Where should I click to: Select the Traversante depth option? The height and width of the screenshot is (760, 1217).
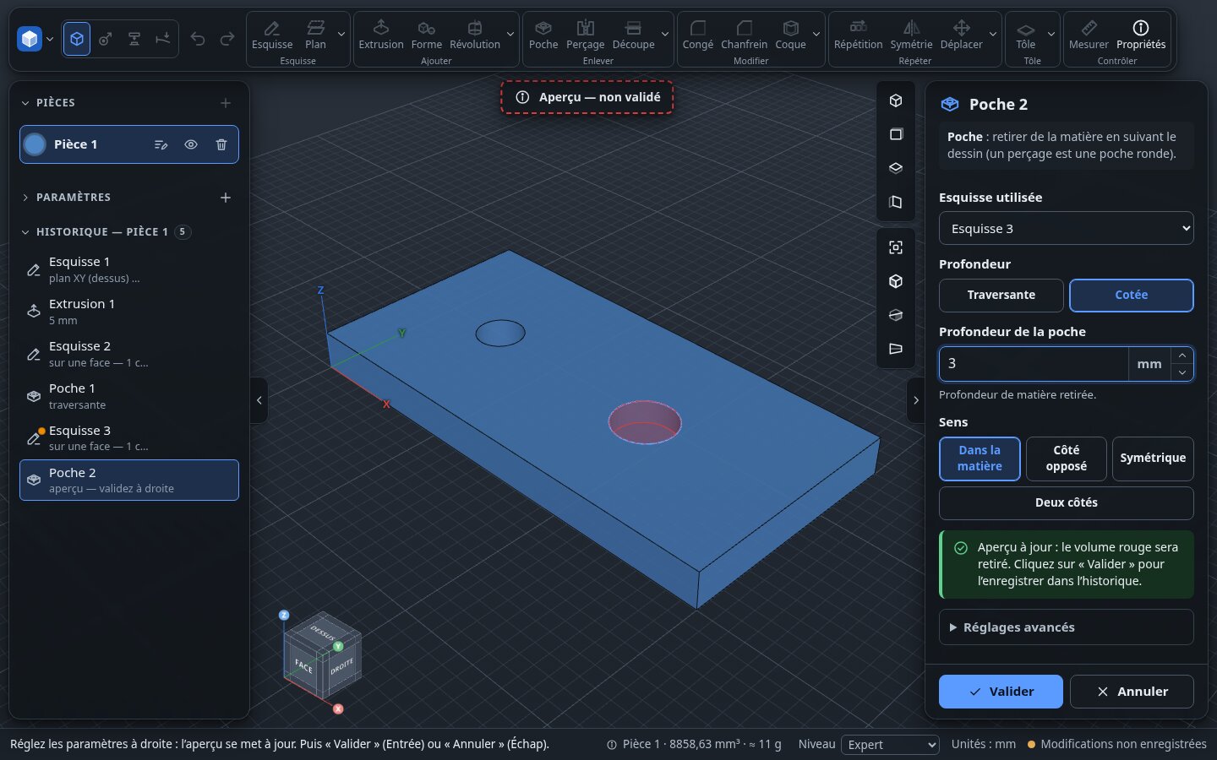click(1001, 295)
